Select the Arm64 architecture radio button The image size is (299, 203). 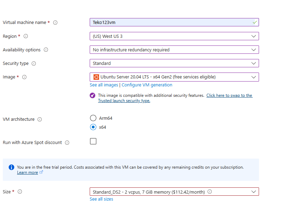pyautogui.click(x=93, y=118)
